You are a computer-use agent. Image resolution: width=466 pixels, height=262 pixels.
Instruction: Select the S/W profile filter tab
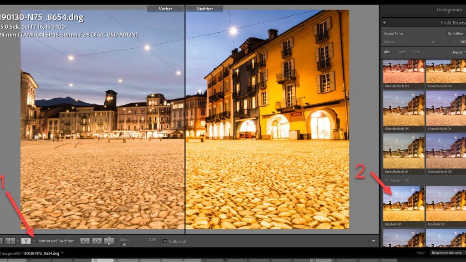(x=416, y=52)
